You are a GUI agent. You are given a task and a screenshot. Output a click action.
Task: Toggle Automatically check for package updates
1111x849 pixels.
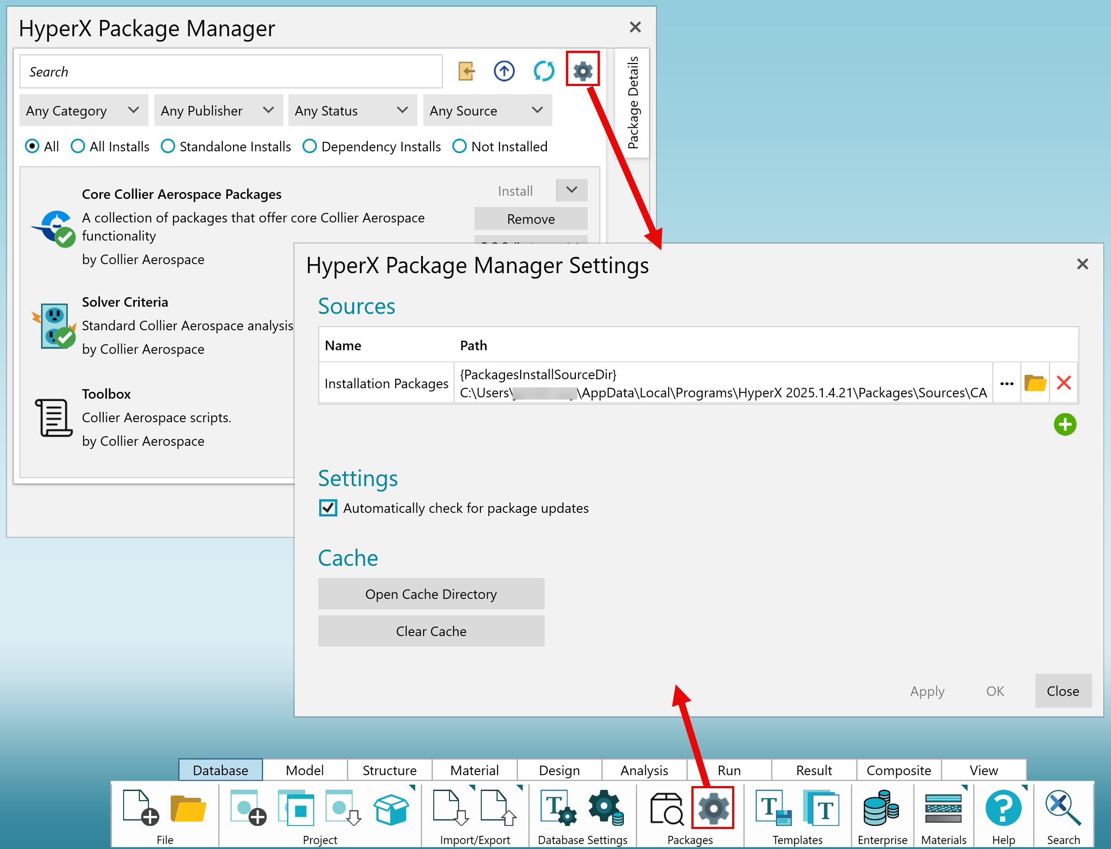(328, 507)
